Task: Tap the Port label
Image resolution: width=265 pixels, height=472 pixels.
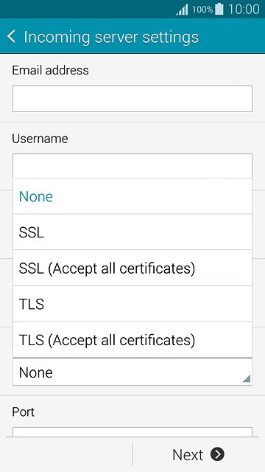Action: [23, 412]
